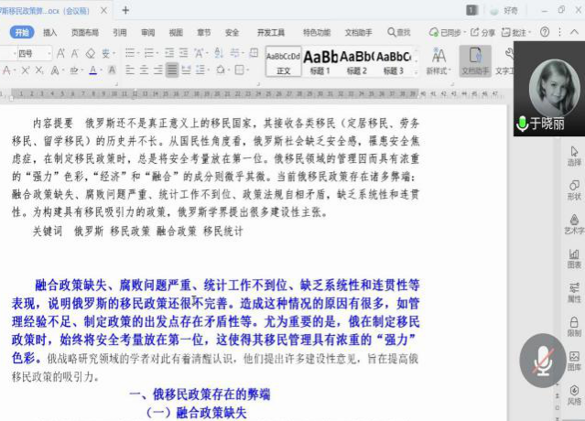Open the numbering list dropdown arrow

tap(157, 53)
